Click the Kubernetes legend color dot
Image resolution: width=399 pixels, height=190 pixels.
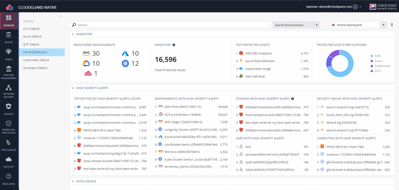[x=372, y=66]
